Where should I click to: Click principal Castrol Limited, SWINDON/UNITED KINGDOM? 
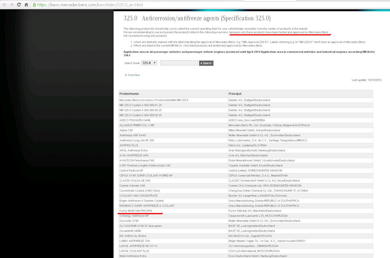pyautogui.click(x=255, y=171)
